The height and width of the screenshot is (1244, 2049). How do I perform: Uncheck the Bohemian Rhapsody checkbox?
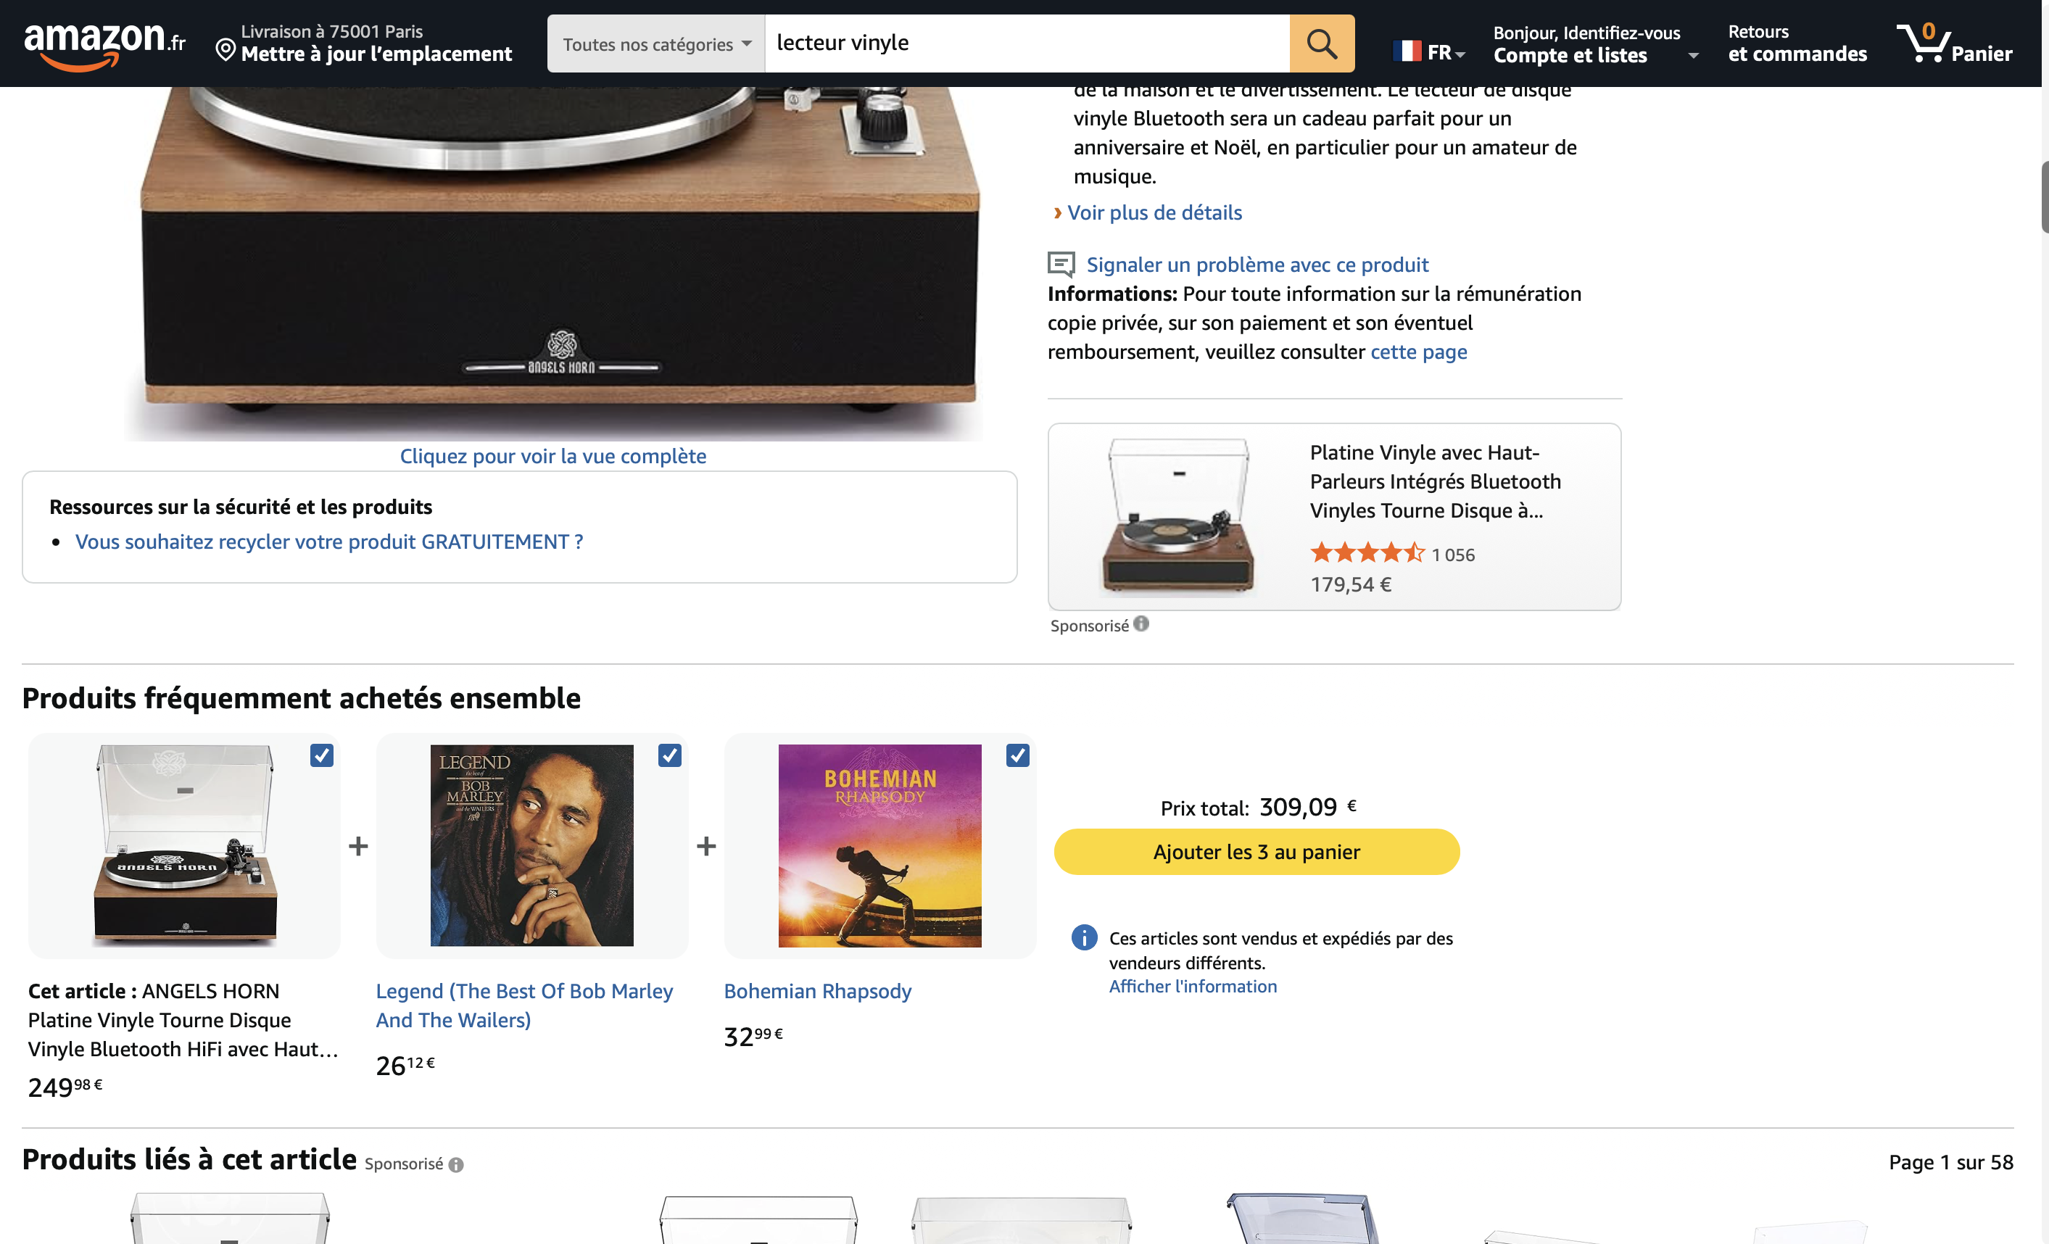click(x=1017, y=755)
